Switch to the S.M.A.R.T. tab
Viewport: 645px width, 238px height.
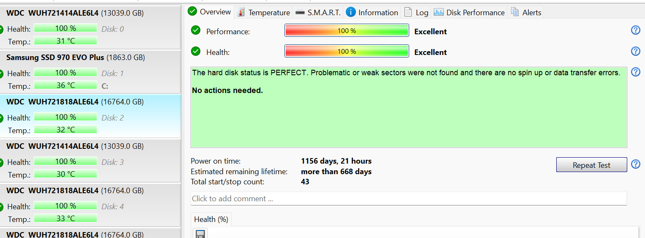pyautogui.click(x=318, y=12)
